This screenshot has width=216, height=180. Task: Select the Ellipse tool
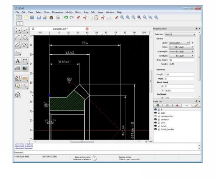click(x=18, y=45)
